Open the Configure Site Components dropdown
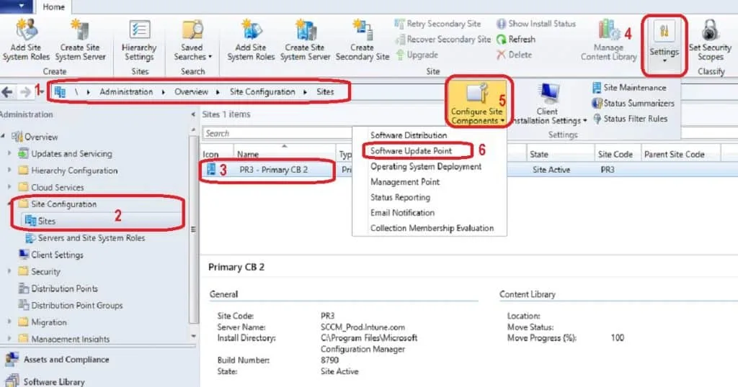 point(477,104)
